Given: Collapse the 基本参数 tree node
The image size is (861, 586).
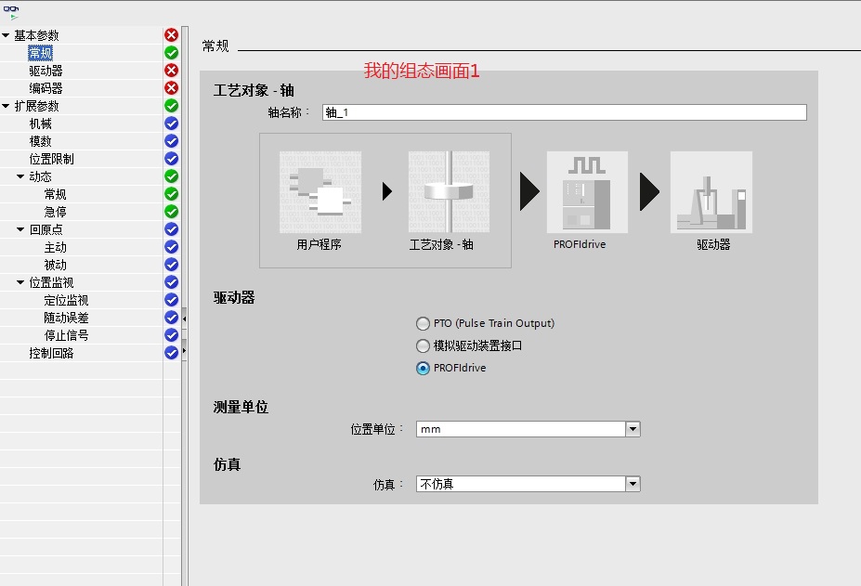Looking at the screenshot, I should click(x=7, y=35).
